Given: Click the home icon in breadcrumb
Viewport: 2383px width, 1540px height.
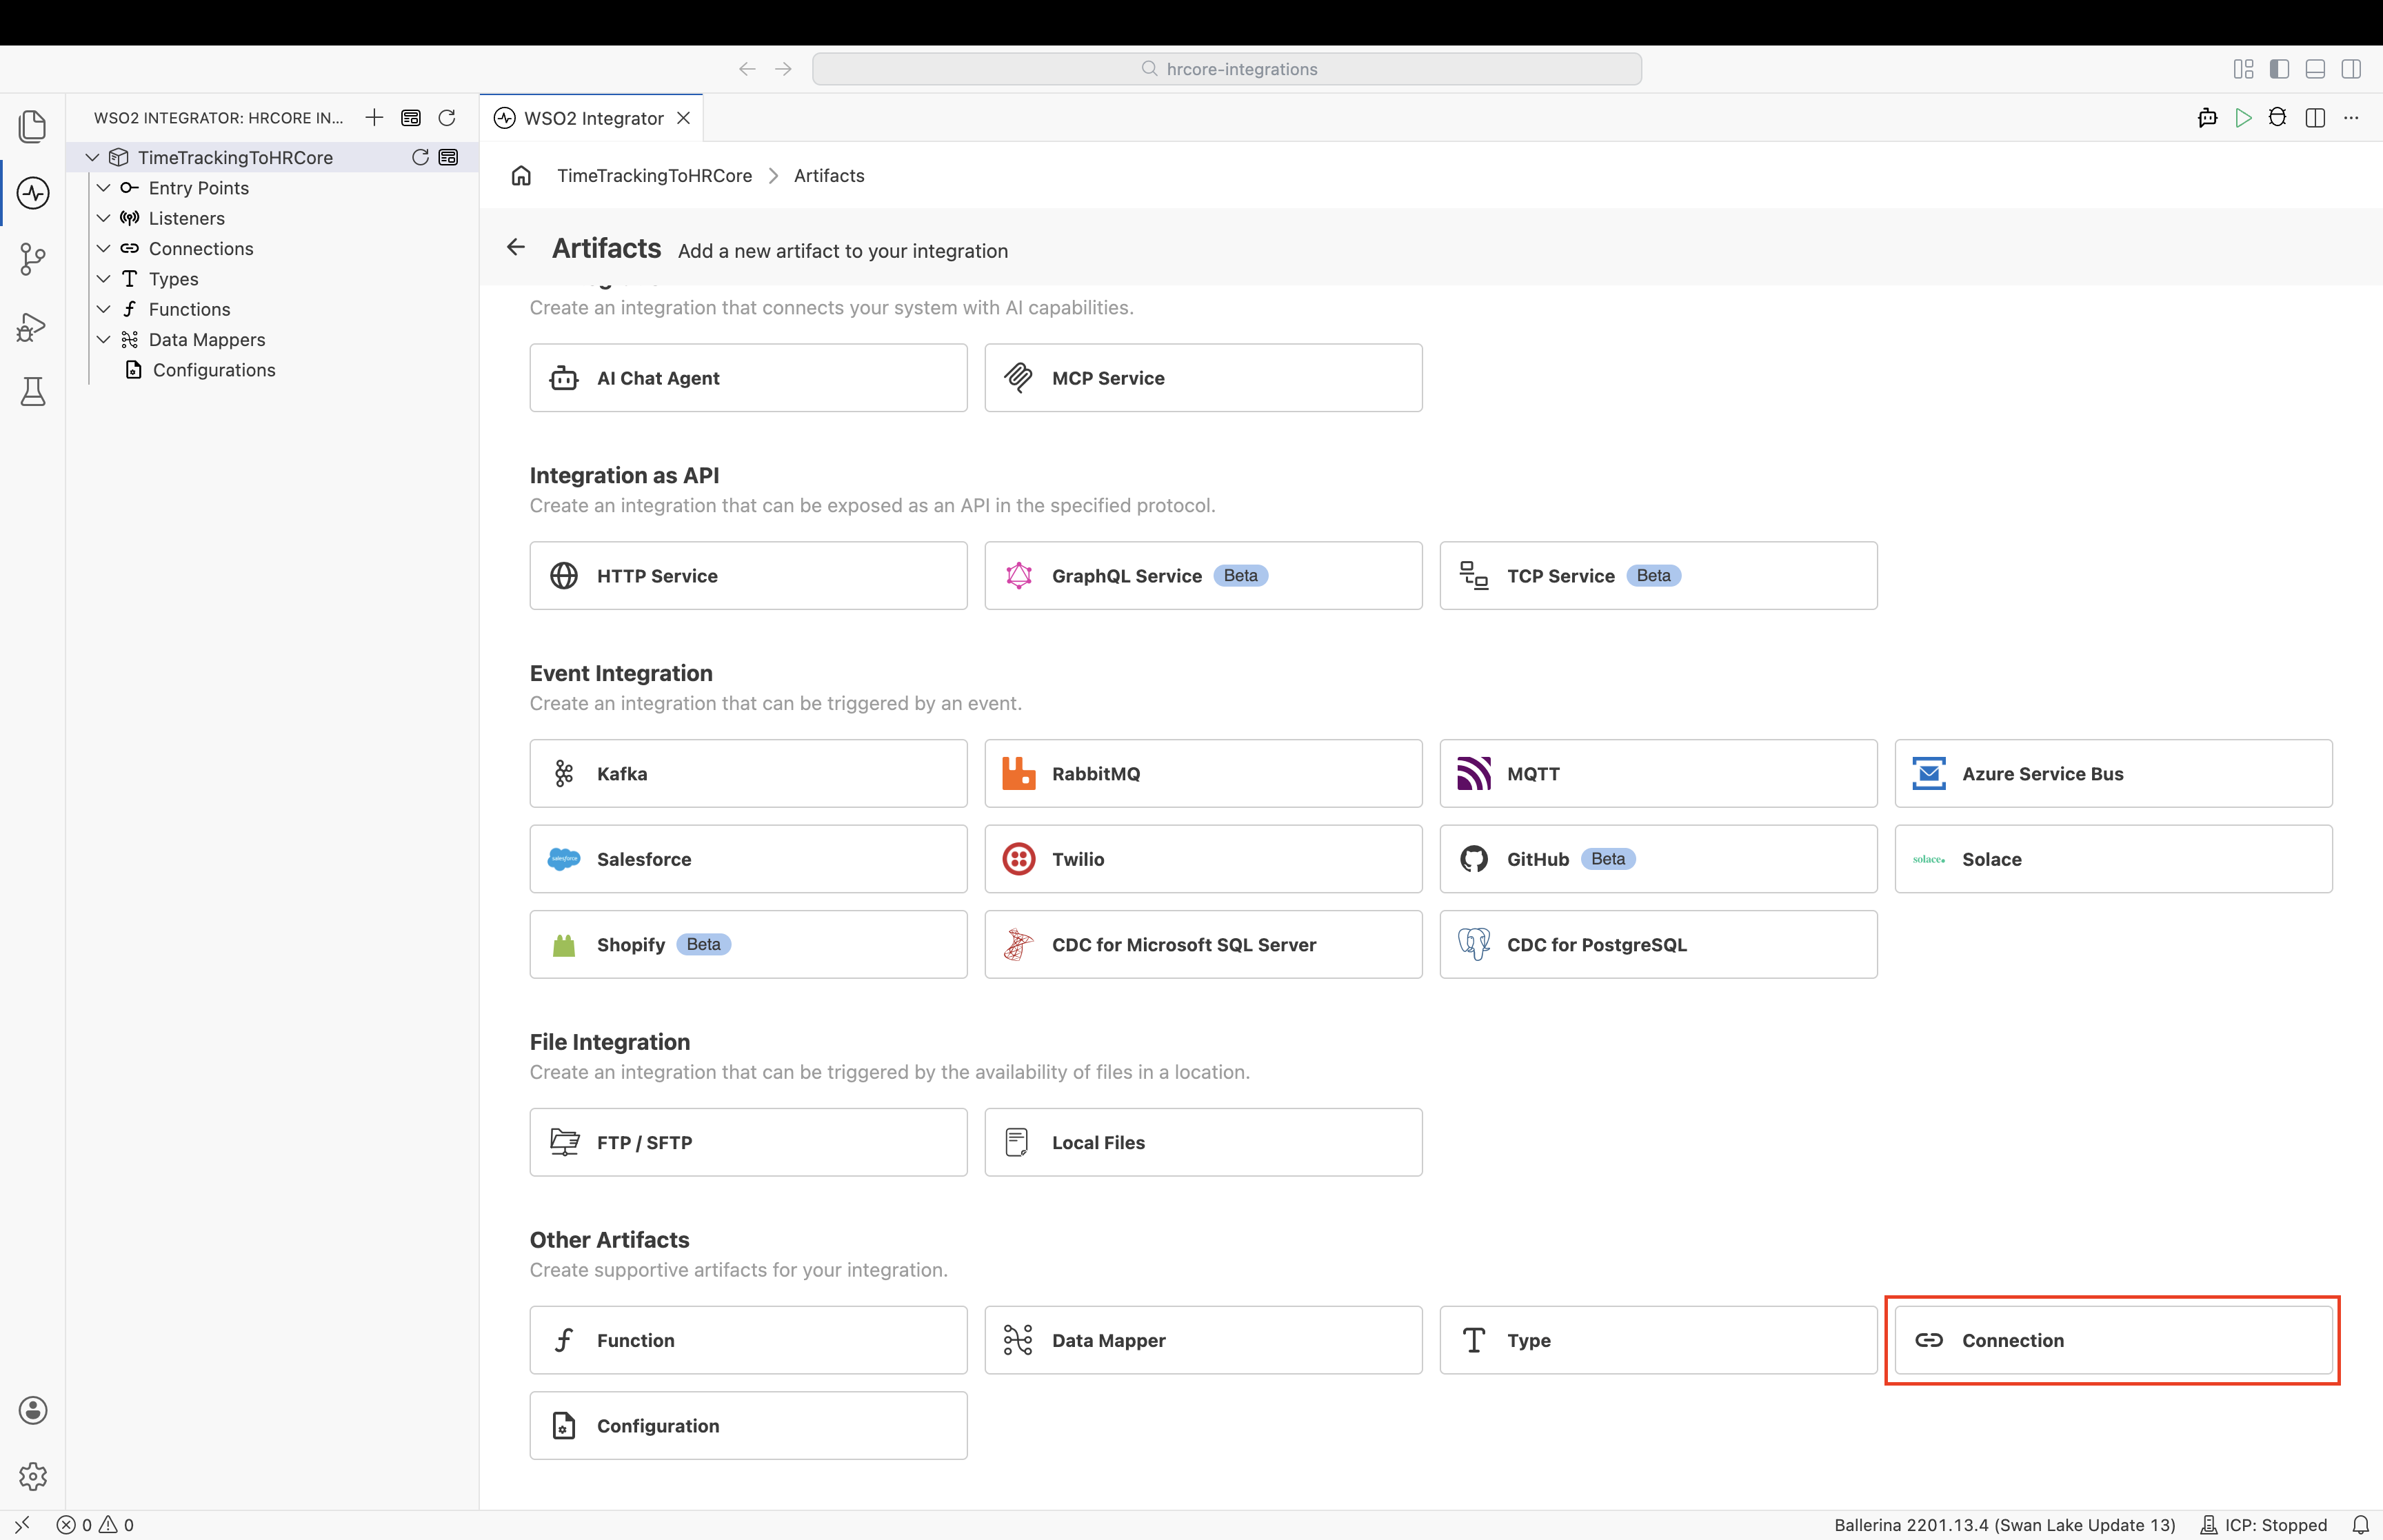Looking at the screenshot, I should click(521, 176).
